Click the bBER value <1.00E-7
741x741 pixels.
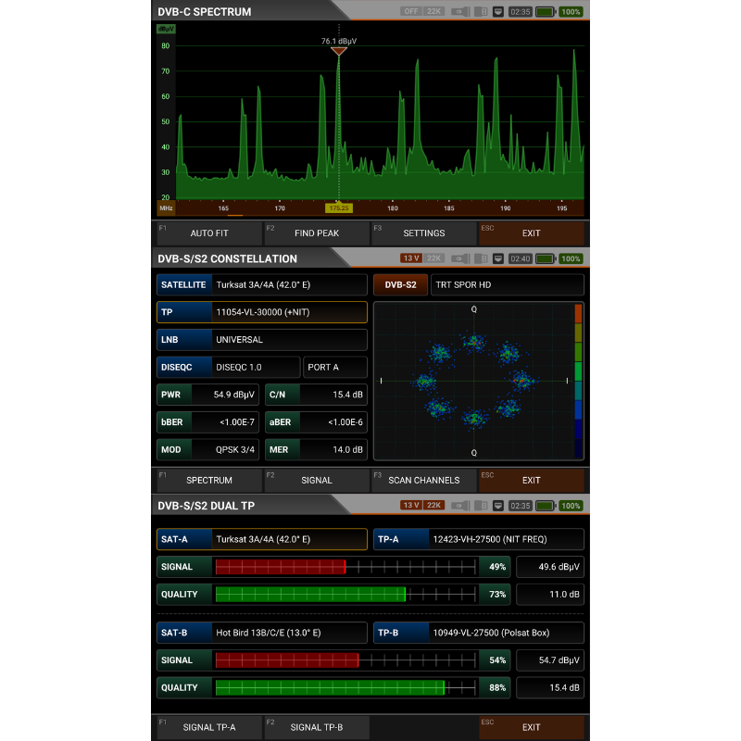point(237,422)
